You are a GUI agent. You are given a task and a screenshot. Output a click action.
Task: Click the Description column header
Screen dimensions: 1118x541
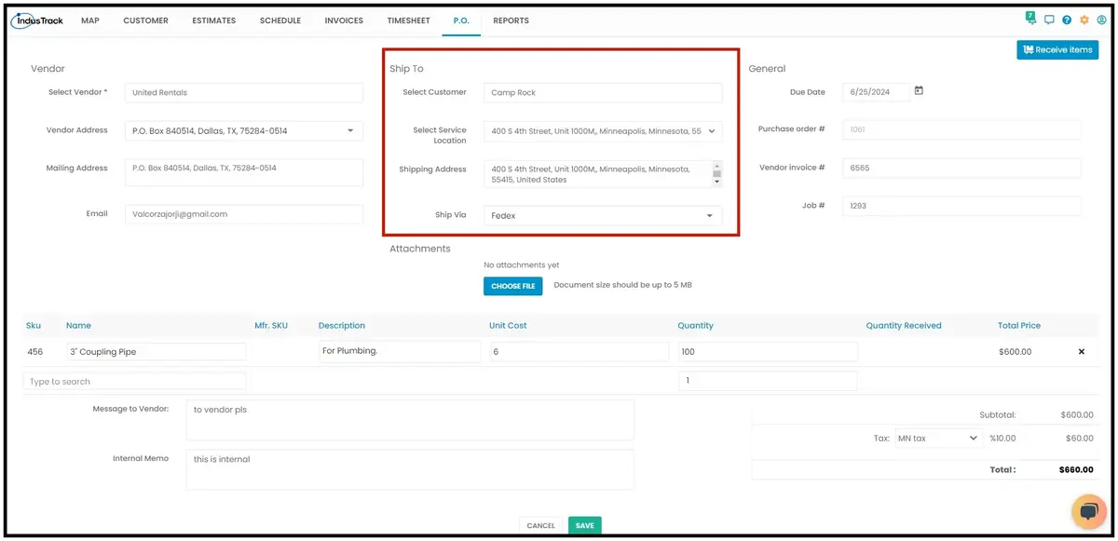coord(342,326)
